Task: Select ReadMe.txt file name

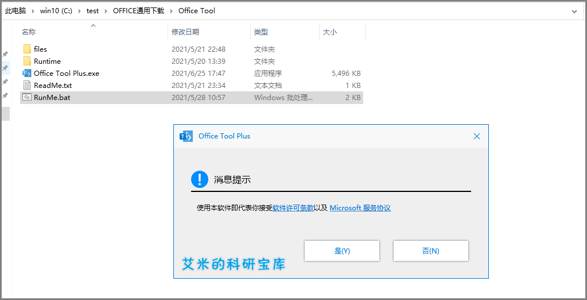Action: [x=53, y=86]
